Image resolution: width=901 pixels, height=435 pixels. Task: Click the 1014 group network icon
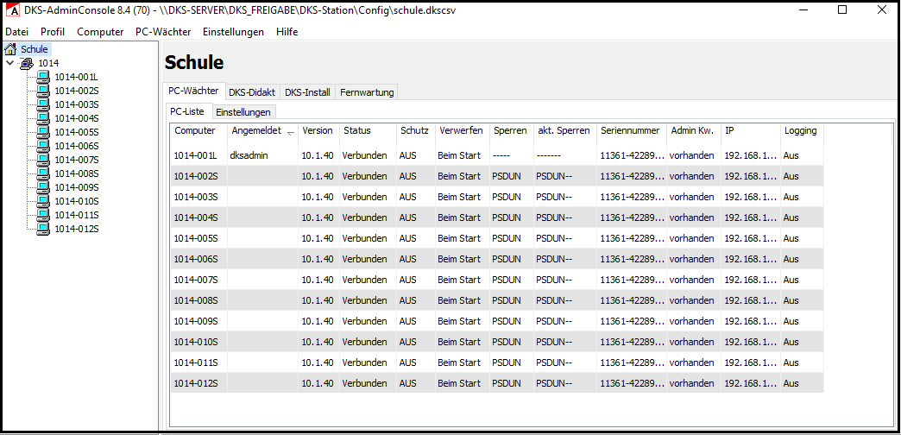27,63
